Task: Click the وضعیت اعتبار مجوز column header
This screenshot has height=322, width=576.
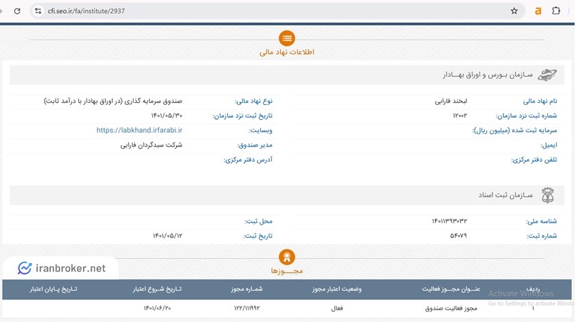Action: pos(337,289)
